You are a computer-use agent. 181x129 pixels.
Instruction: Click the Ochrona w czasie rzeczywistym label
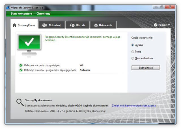(x=42, y=65)
